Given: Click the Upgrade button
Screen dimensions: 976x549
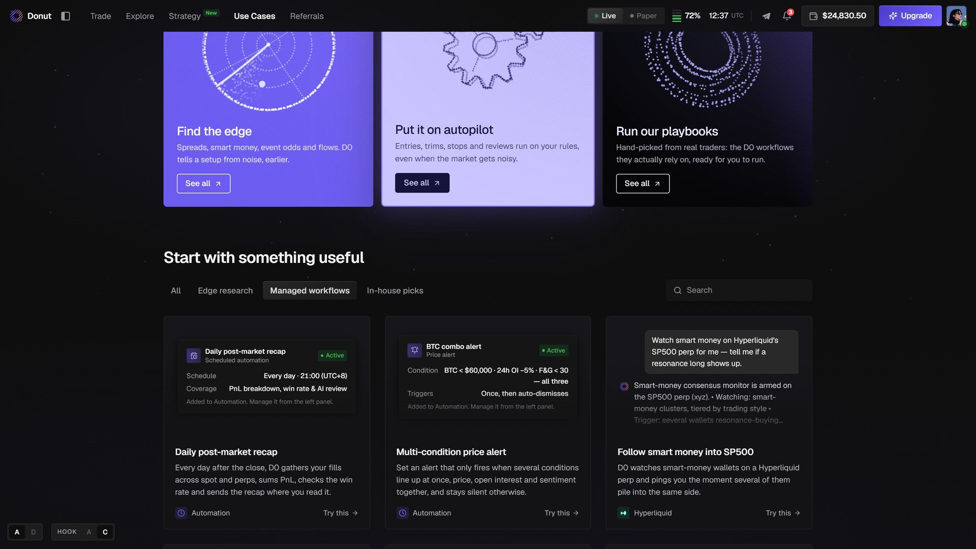Looking at the screenshot, I should click(910, 16).
